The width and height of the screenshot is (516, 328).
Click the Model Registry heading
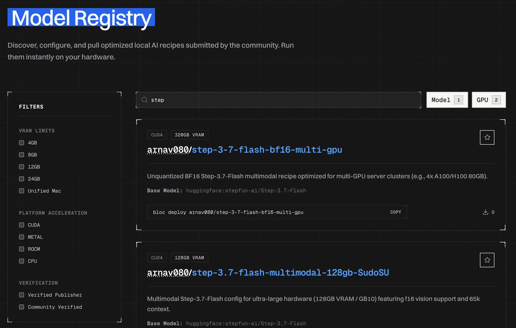point(81,18)
